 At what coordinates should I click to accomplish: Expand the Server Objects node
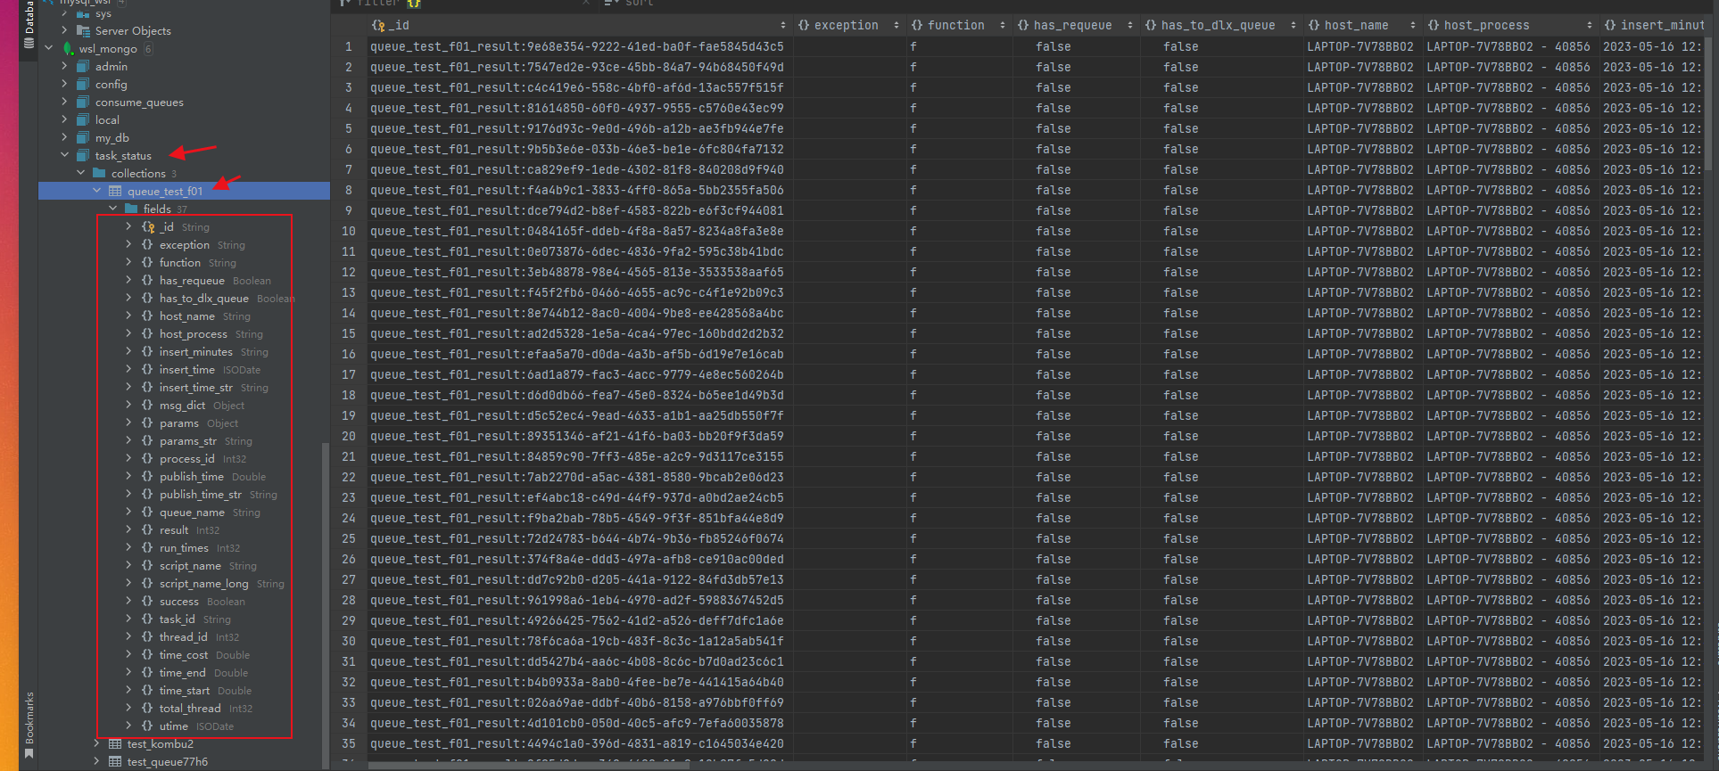64,30
